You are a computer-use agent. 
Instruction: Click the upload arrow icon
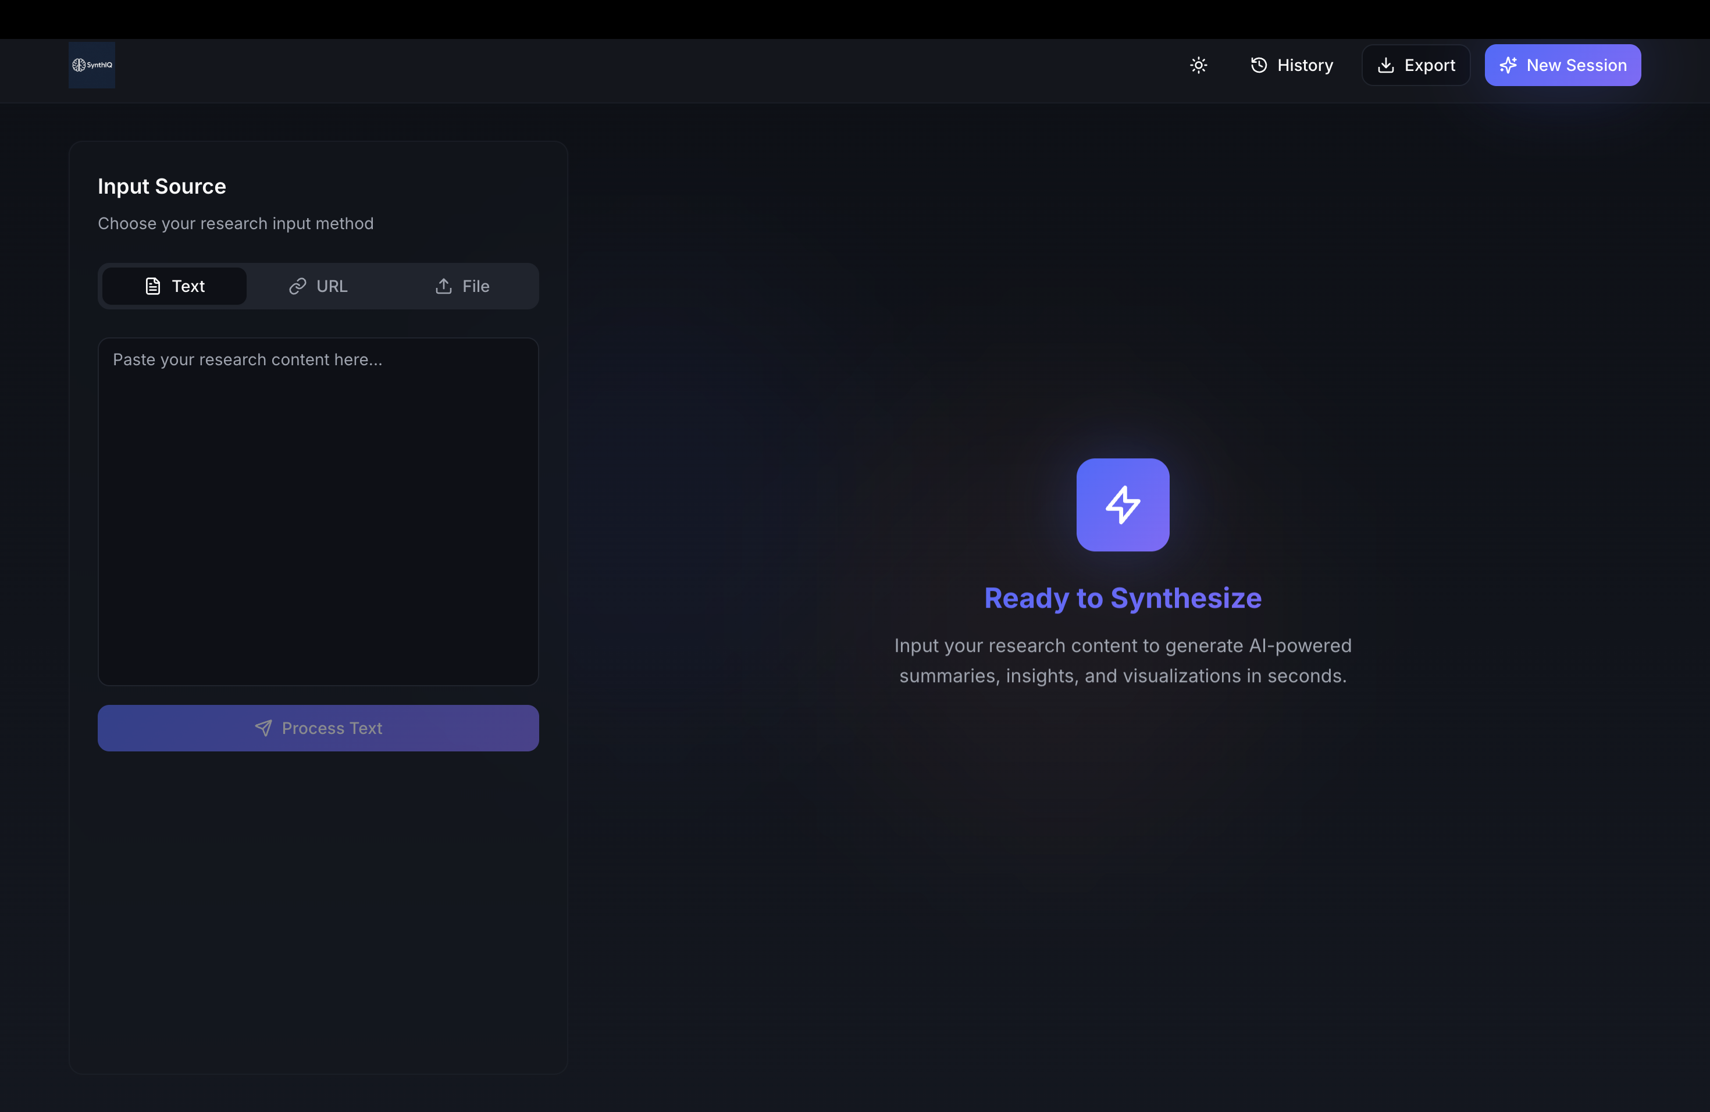pyautogui.click(x=443, y=287)
